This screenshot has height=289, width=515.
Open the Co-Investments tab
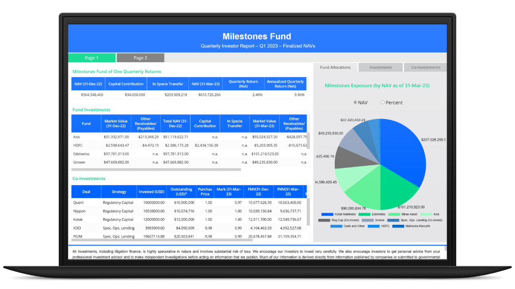[425, 67]
